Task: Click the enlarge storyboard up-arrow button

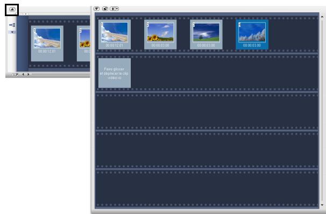Action: (x=12, y=9)
